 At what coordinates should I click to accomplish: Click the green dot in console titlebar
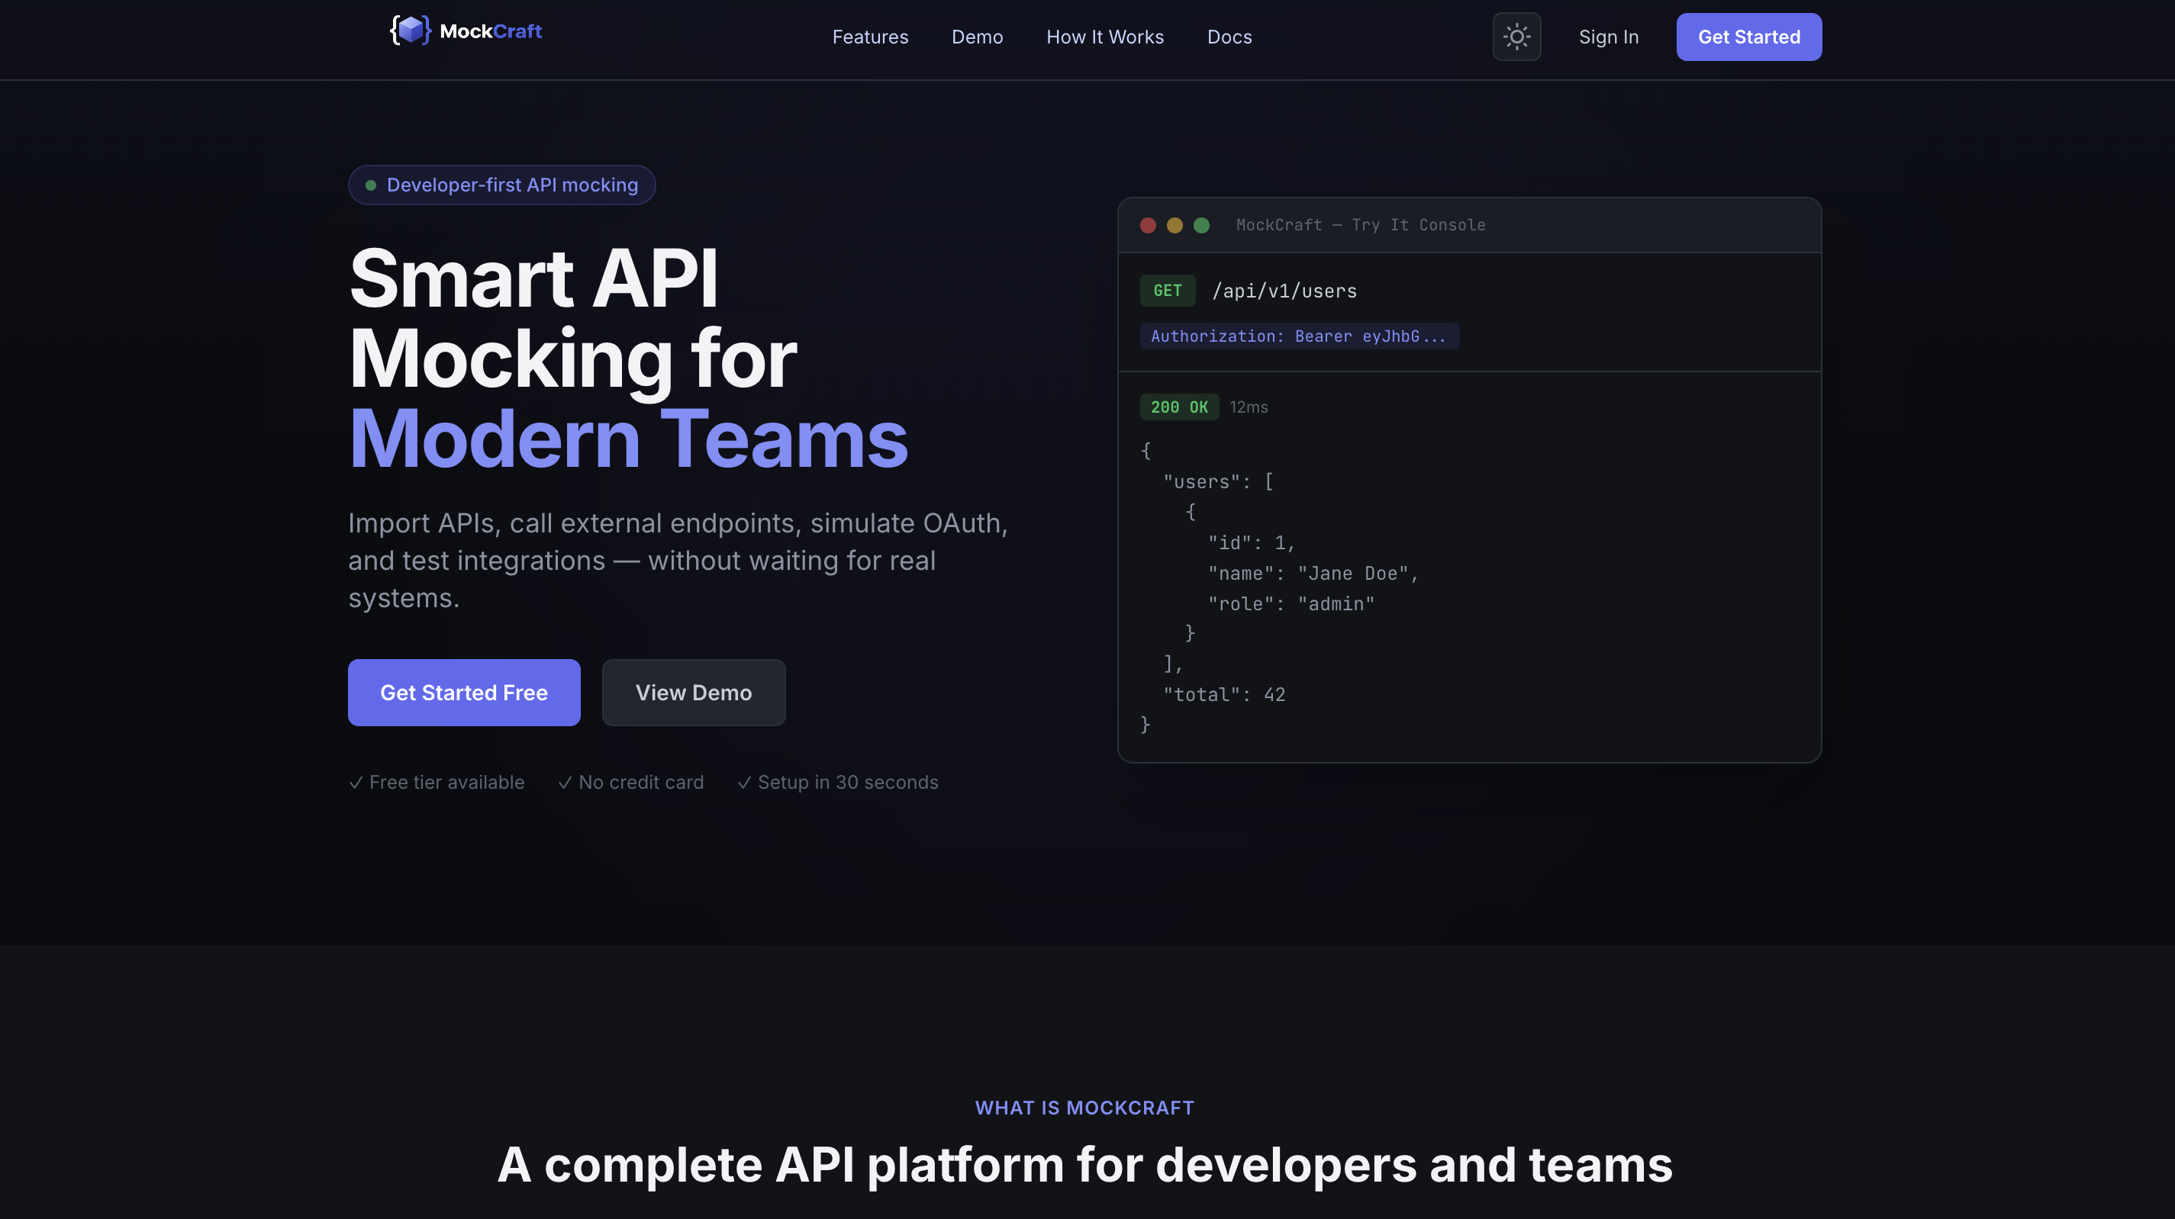coord(1201,225)
